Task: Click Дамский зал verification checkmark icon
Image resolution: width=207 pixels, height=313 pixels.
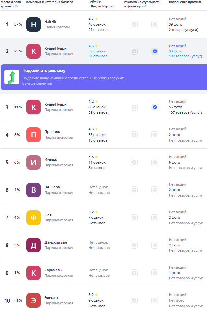Action: (155, 245)
